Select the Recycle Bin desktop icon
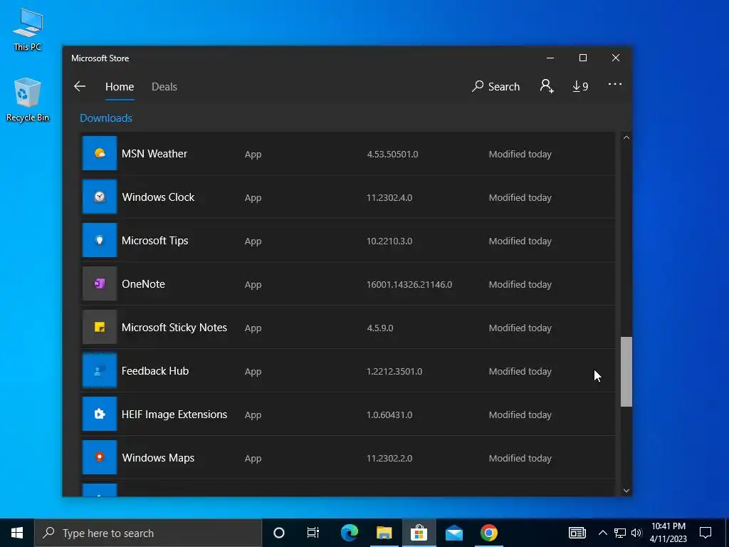The height and width of the screenshot is (547, 729). click(x=28, y=100)
